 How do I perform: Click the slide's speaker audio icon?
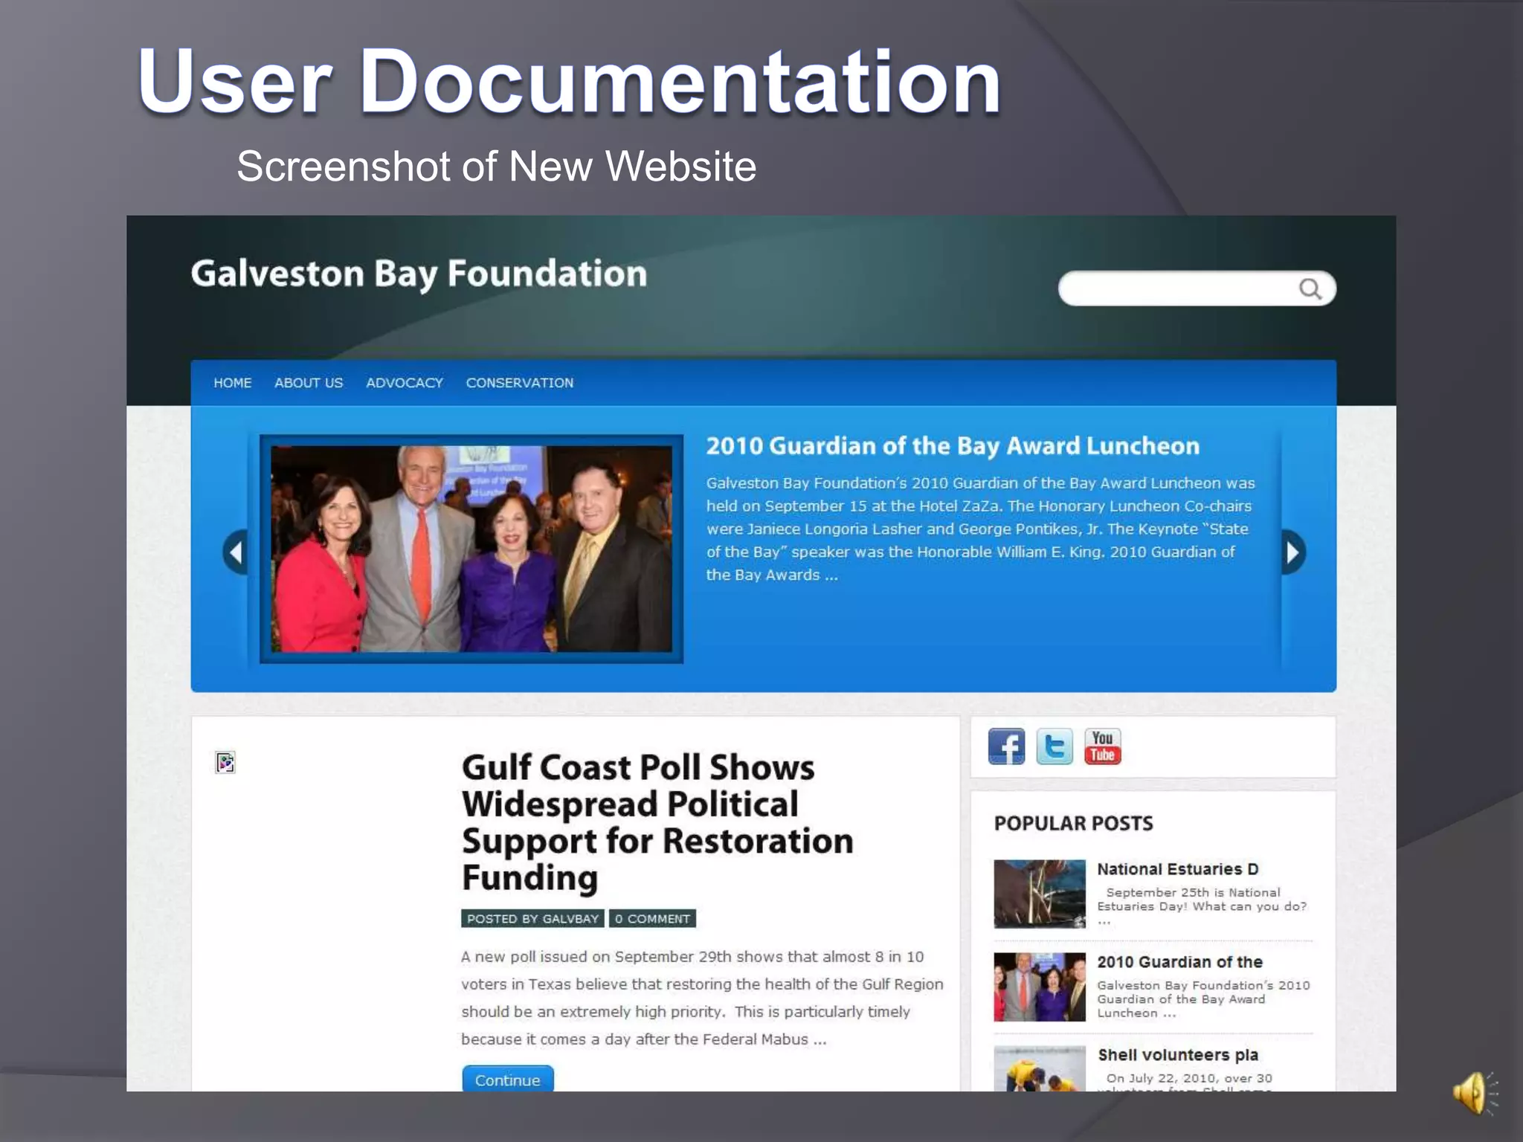click(x=1475, y=1093)
